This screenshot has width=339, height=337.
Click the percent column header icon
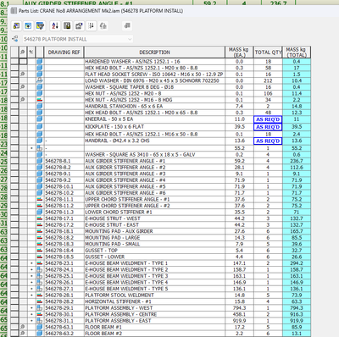[31, 52]
